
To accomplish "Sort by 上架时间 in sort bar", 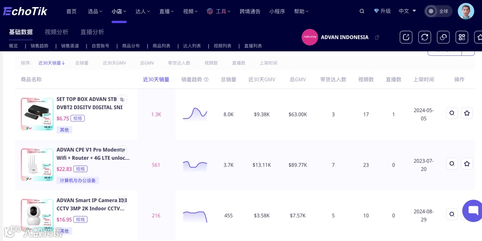I will click(x=268, y=63).
